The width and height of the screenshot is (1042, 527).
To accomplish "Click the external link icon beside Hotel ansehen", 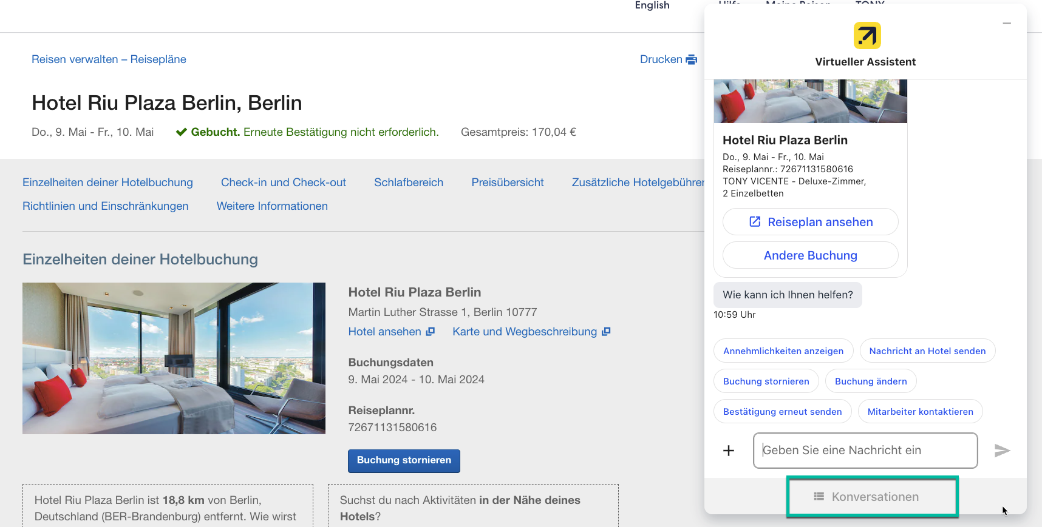I will (x=431, y=332).
